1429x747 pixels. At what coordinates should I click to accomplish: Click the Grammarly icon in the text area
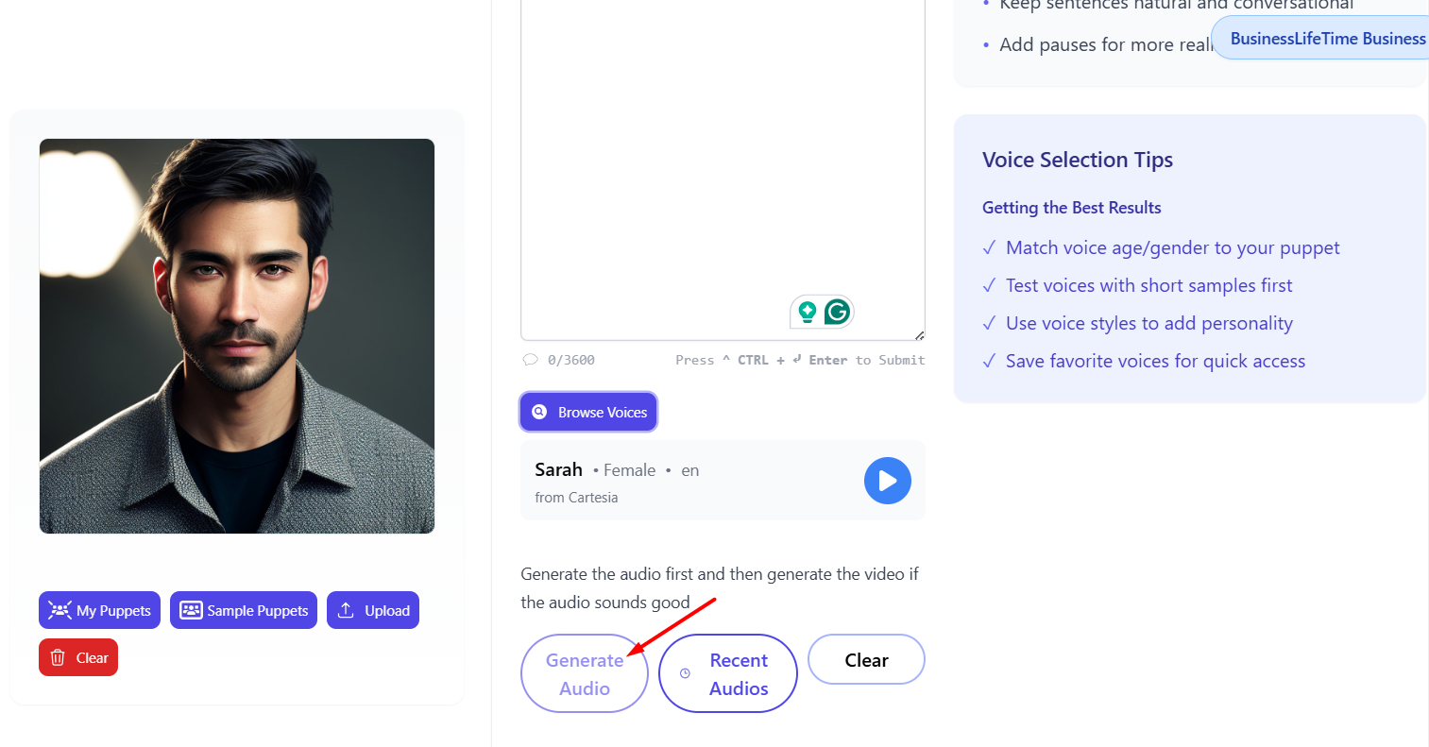[837, 312]
